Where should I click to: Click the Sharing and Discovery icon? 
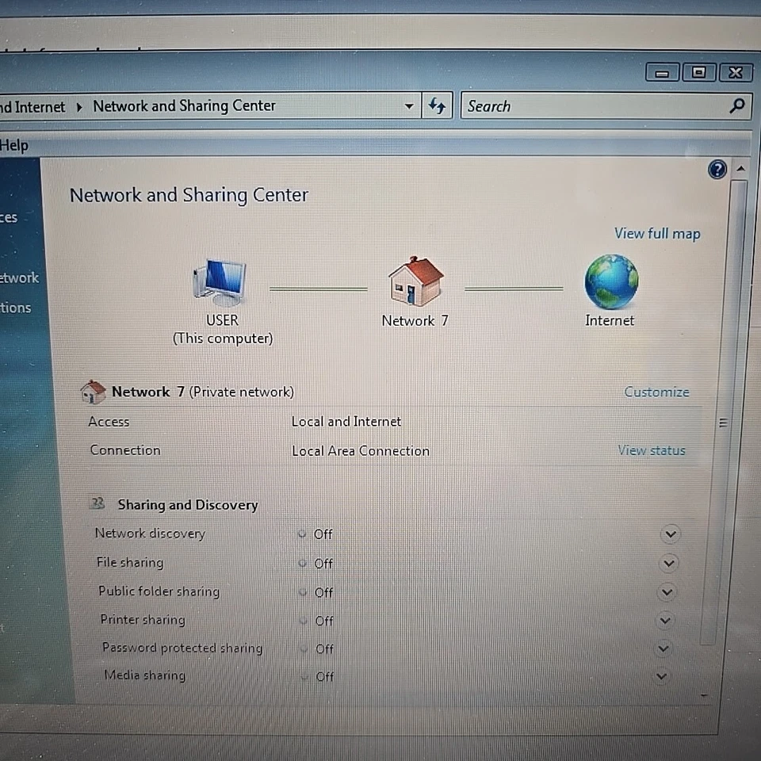point(98,503)
